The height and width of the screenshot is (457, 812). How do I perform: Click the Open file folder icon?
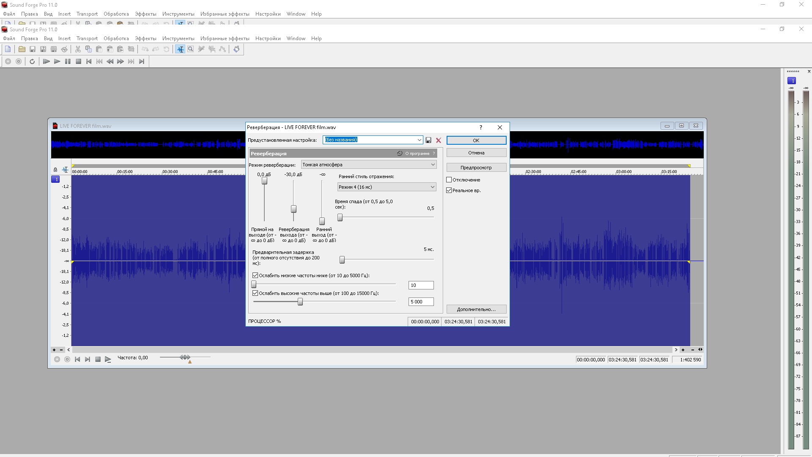(x=22, y=49)
